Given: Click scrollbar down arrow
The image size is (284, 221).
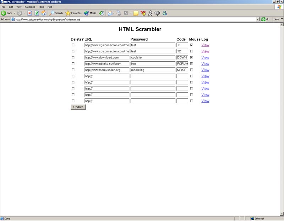Looking at the screenshot, I should (282, 214).
